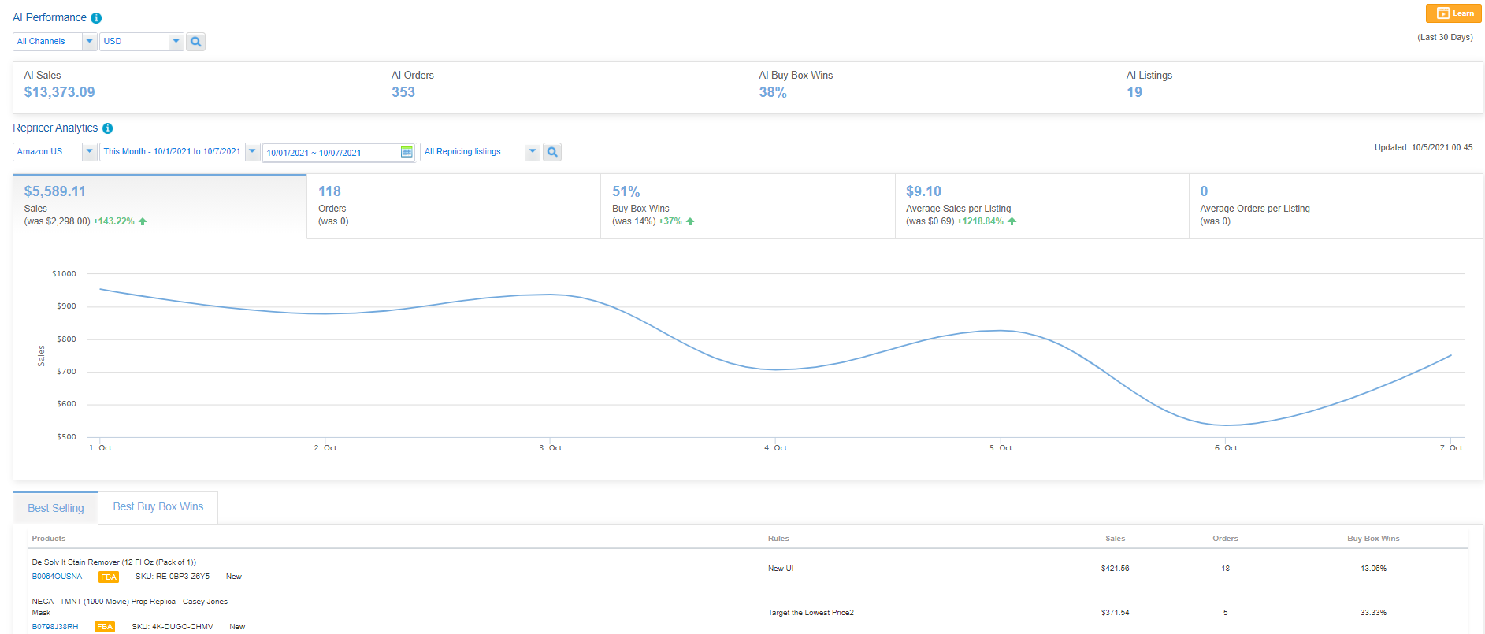This screenshot has height=634, width=1485.
Task: Open the USD currency dropdown
Action: 142,42
